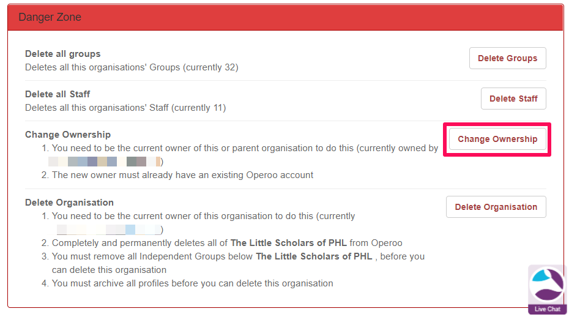
Task: Click bold organisation name in Independent Groups line
Action: pyautogui.click(x=313, y=256)
